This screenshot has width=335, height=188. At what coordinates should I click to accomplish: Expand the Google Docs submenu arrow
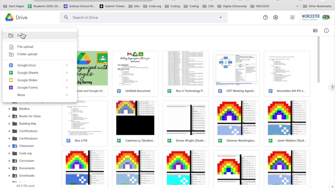tap(67, 65)
